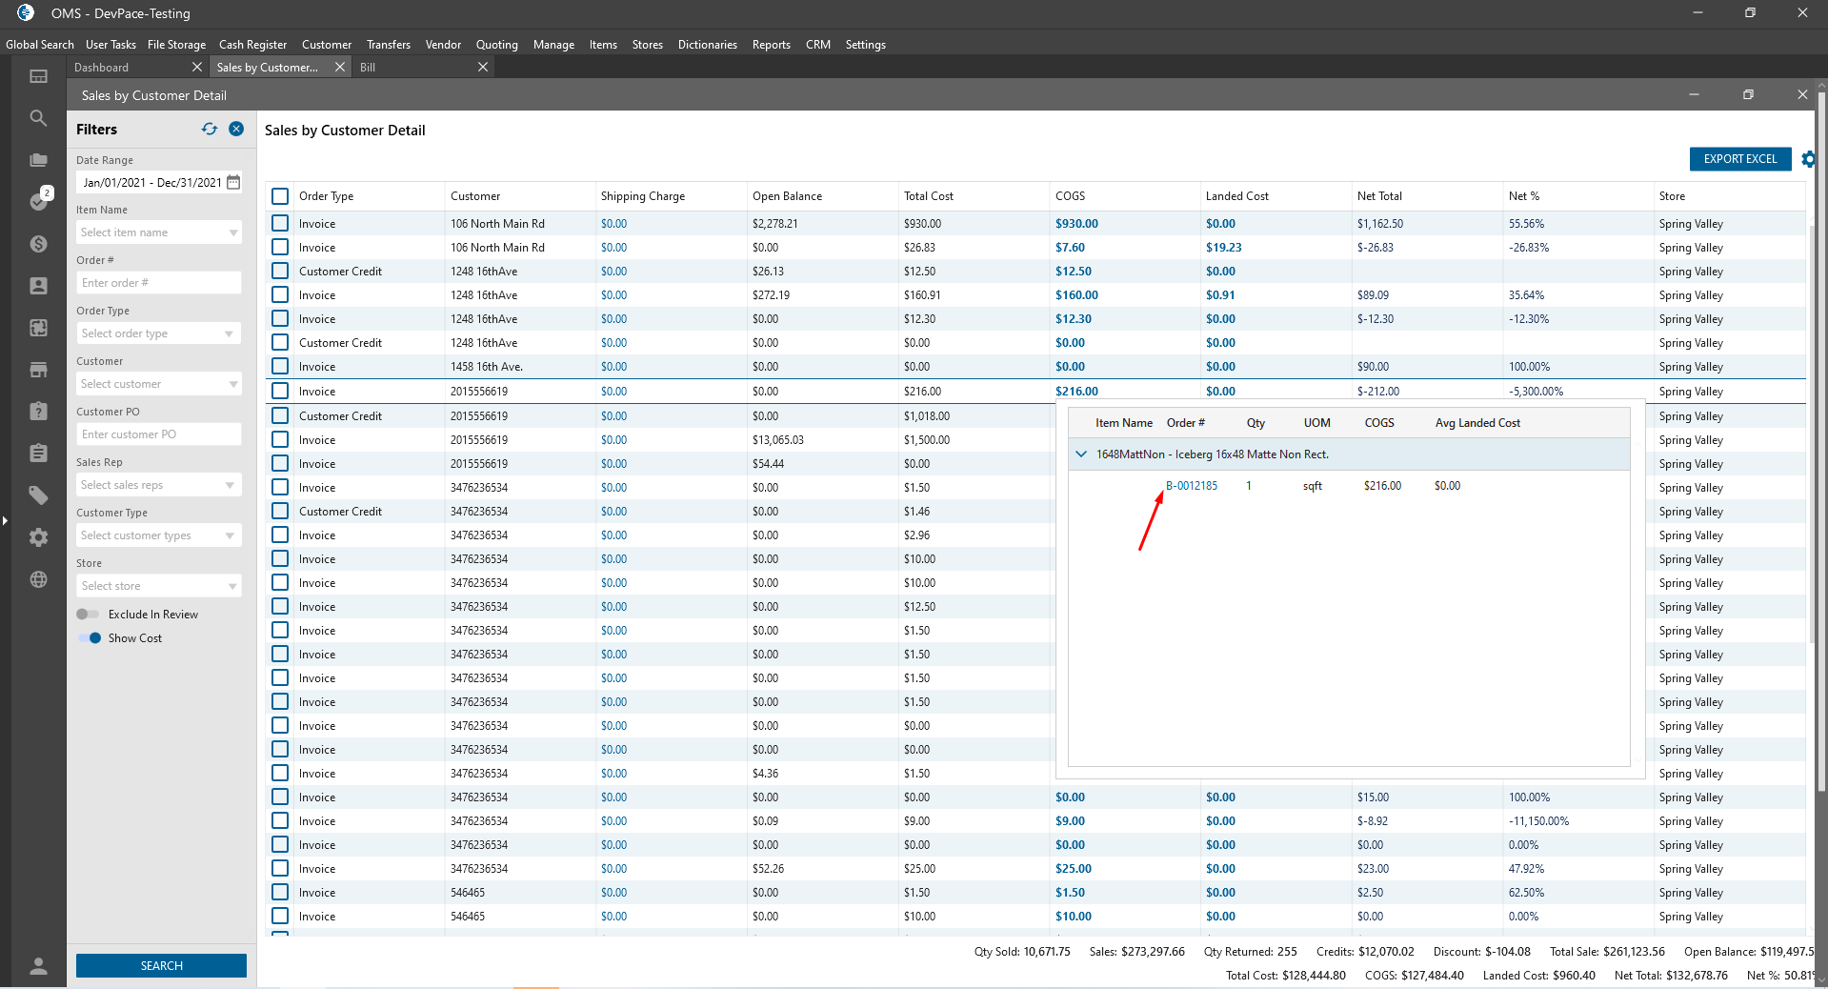Collapse the 1648MattNon Iceberg item row
1828x989 pixels.
1081,454
